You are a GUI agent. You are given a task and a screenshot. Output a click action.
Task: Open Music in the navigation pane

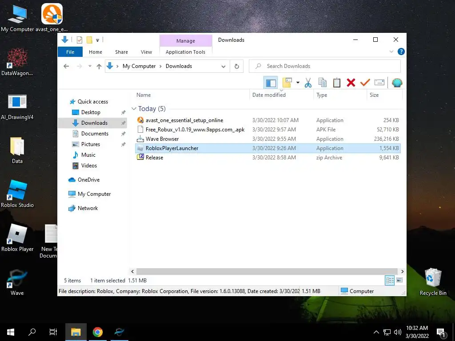[x=88, y=155]
